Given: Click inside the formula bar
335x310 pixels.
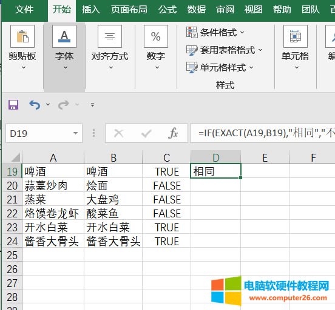Looking at the screenshot, I should [x=263, y=133].
